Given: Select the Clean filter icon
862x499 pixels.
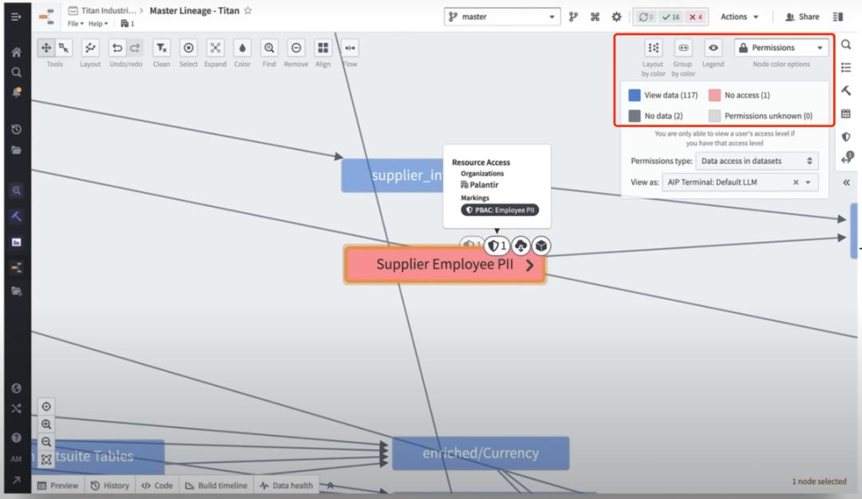Looking at the screenshot, I should (161, 49).
